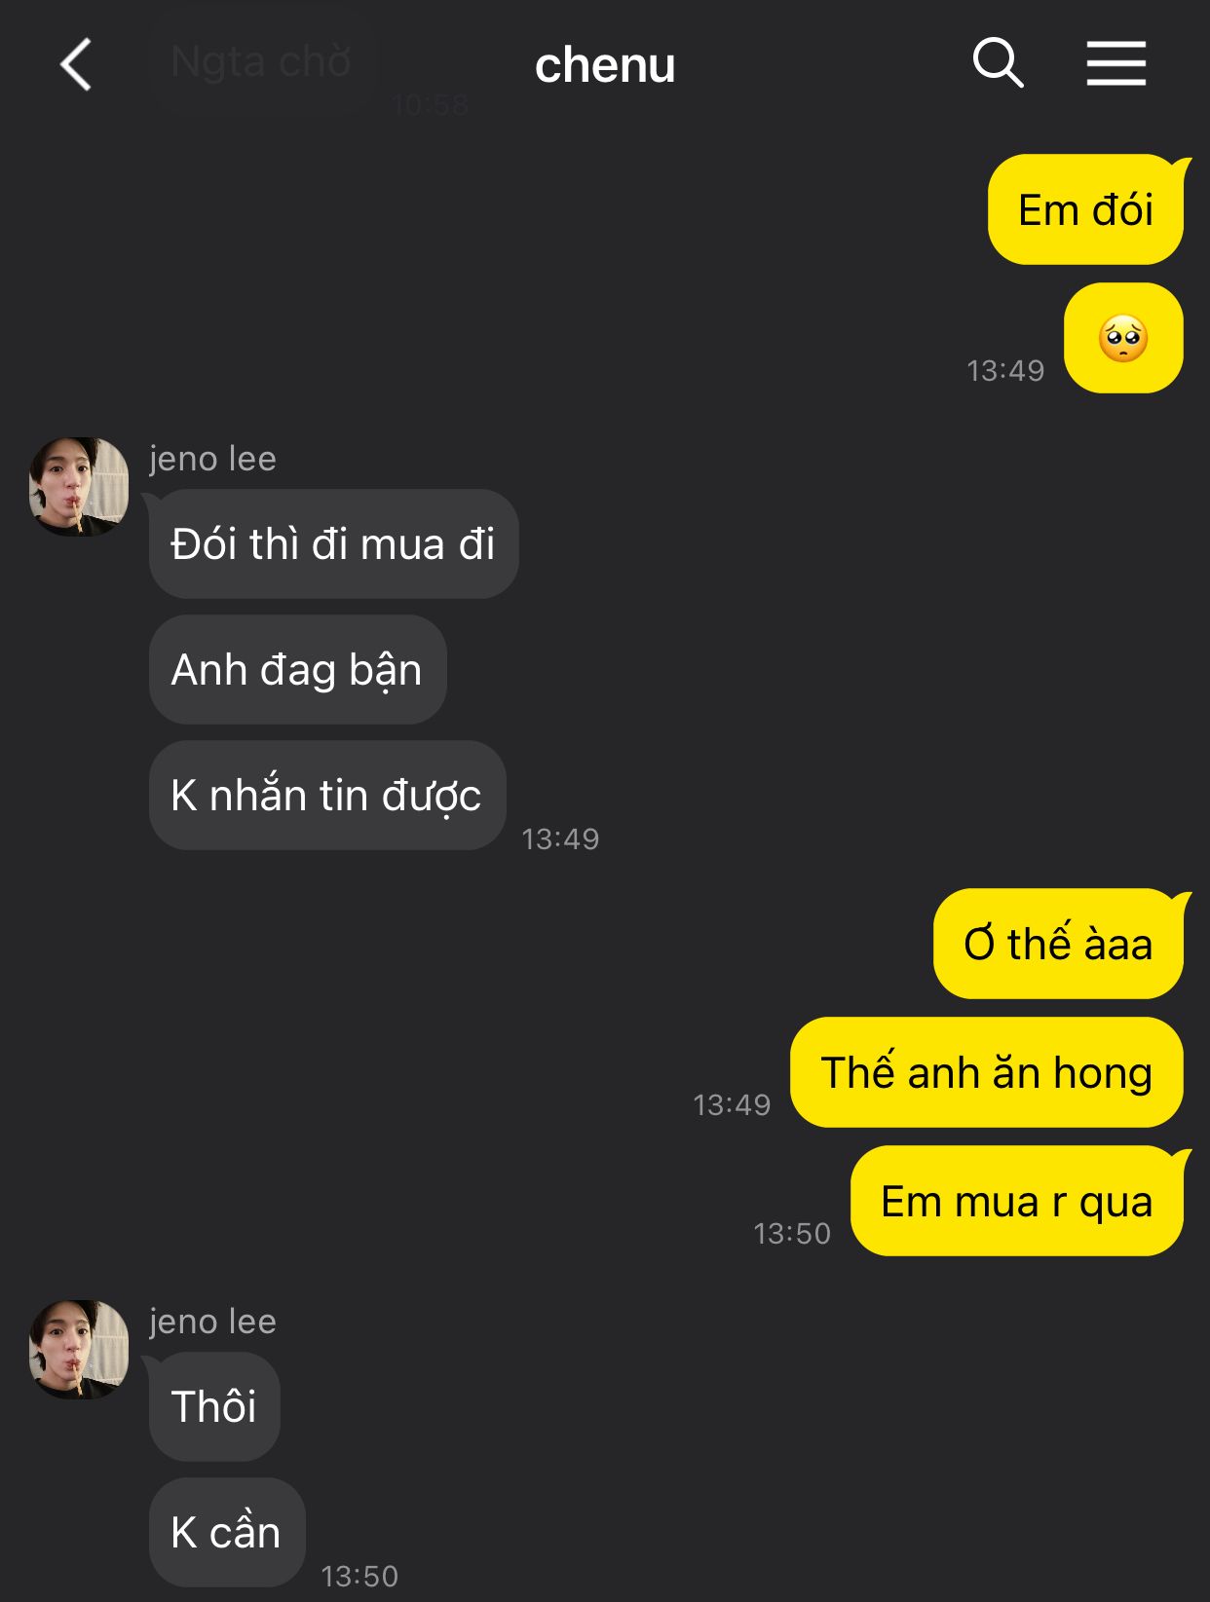Tap the faded "Ngta chờ" message

click(261, 61)
